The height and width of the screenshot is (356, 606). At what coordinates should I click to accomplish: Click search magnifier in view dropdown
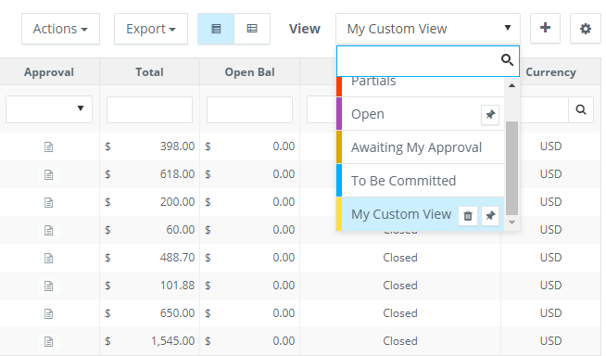coord(507,60)
